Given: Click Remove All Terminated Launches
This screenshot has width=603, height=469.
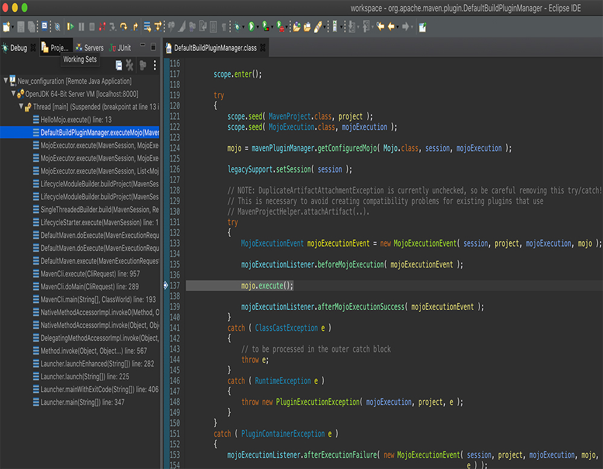Looking at the screenshot, I should (x=119, y=66).
